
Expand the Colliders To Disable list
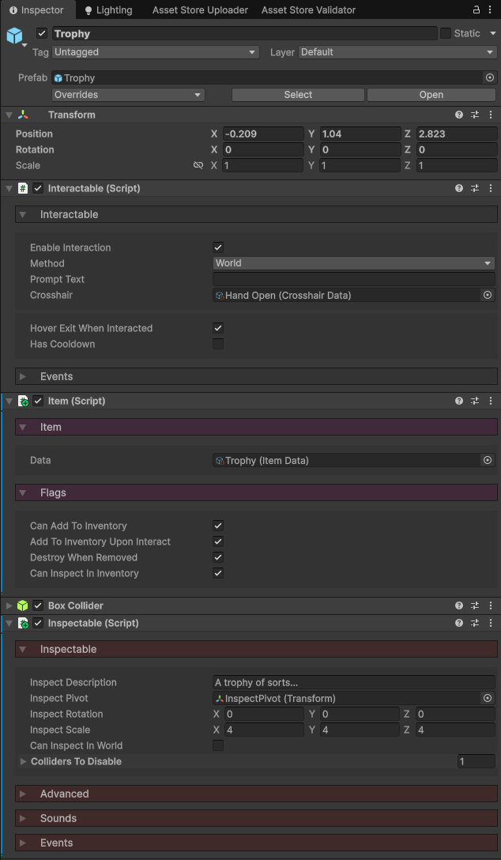point(24,761)
